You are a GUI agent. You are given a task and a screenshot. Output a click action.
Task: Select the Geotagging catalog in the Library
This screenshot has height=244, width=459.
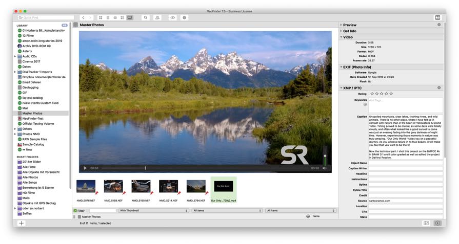(x=30, y=87)
